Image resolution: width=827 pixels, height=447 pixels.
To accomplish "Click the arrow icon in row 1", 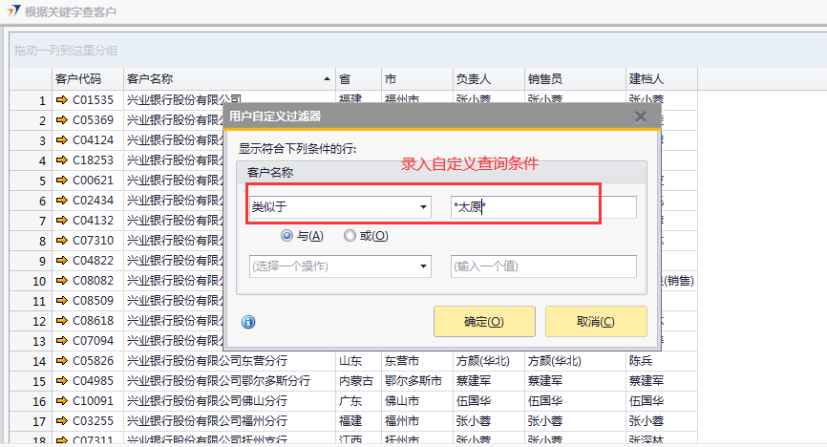I will (x=62, y=99).
